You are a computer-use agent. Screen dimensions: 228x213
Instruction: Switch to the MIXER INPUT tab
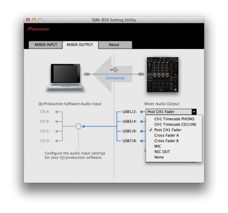(46, 45)
